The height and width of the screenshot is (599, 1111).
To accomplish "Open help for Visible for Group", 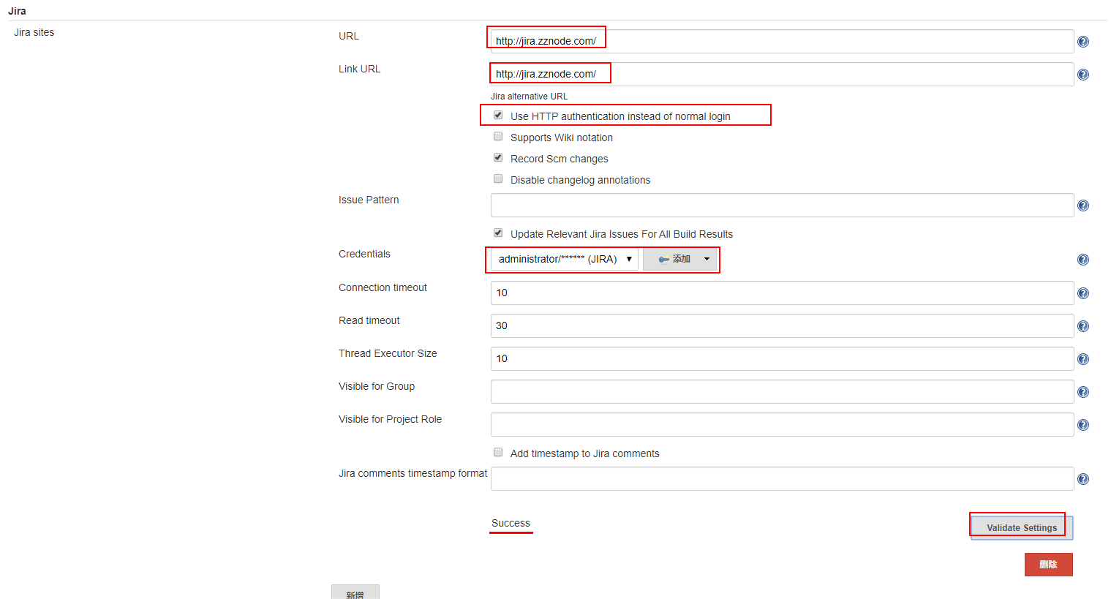I will coord(1083,392).
